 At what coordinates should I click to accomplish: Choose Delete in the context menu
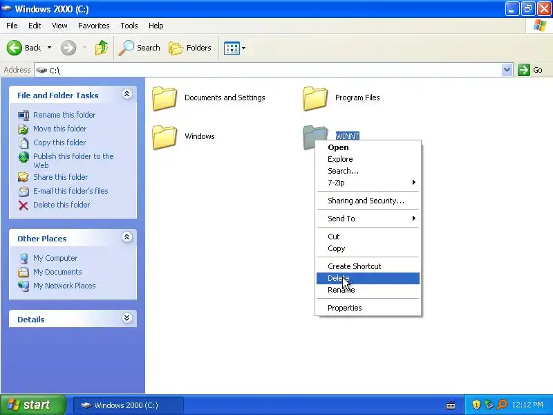tap(368, 278)
